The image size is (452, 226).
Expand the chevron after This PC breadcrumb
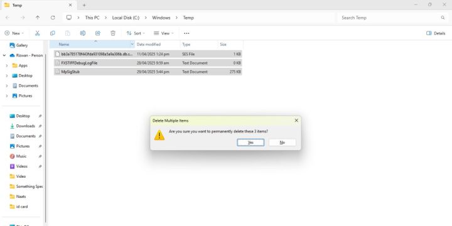pyautogui.click(x=106, y=18)
